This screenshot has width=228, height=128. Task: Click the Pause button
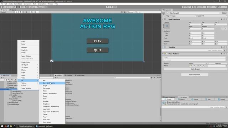click(x=112, y=7)
